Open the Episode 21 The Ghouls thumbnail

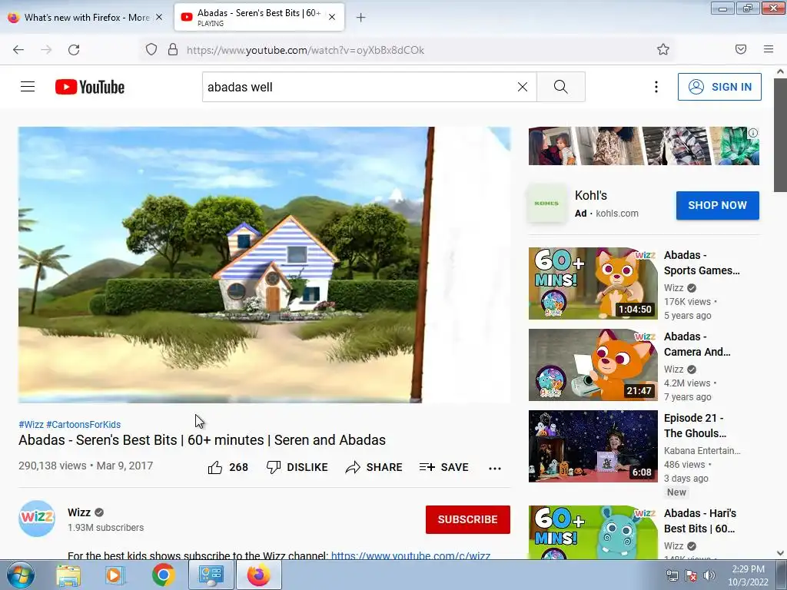[593, 446]
